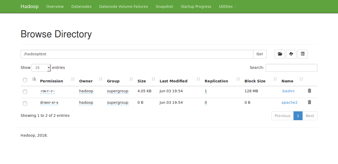Viewport: 338px width, 164px height.
Task: Click the 4.05 KB size cell
Action: point(145,91)
